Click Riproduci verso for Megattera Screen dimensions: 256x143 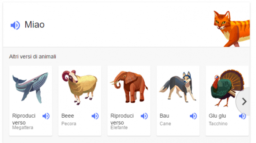24,119
